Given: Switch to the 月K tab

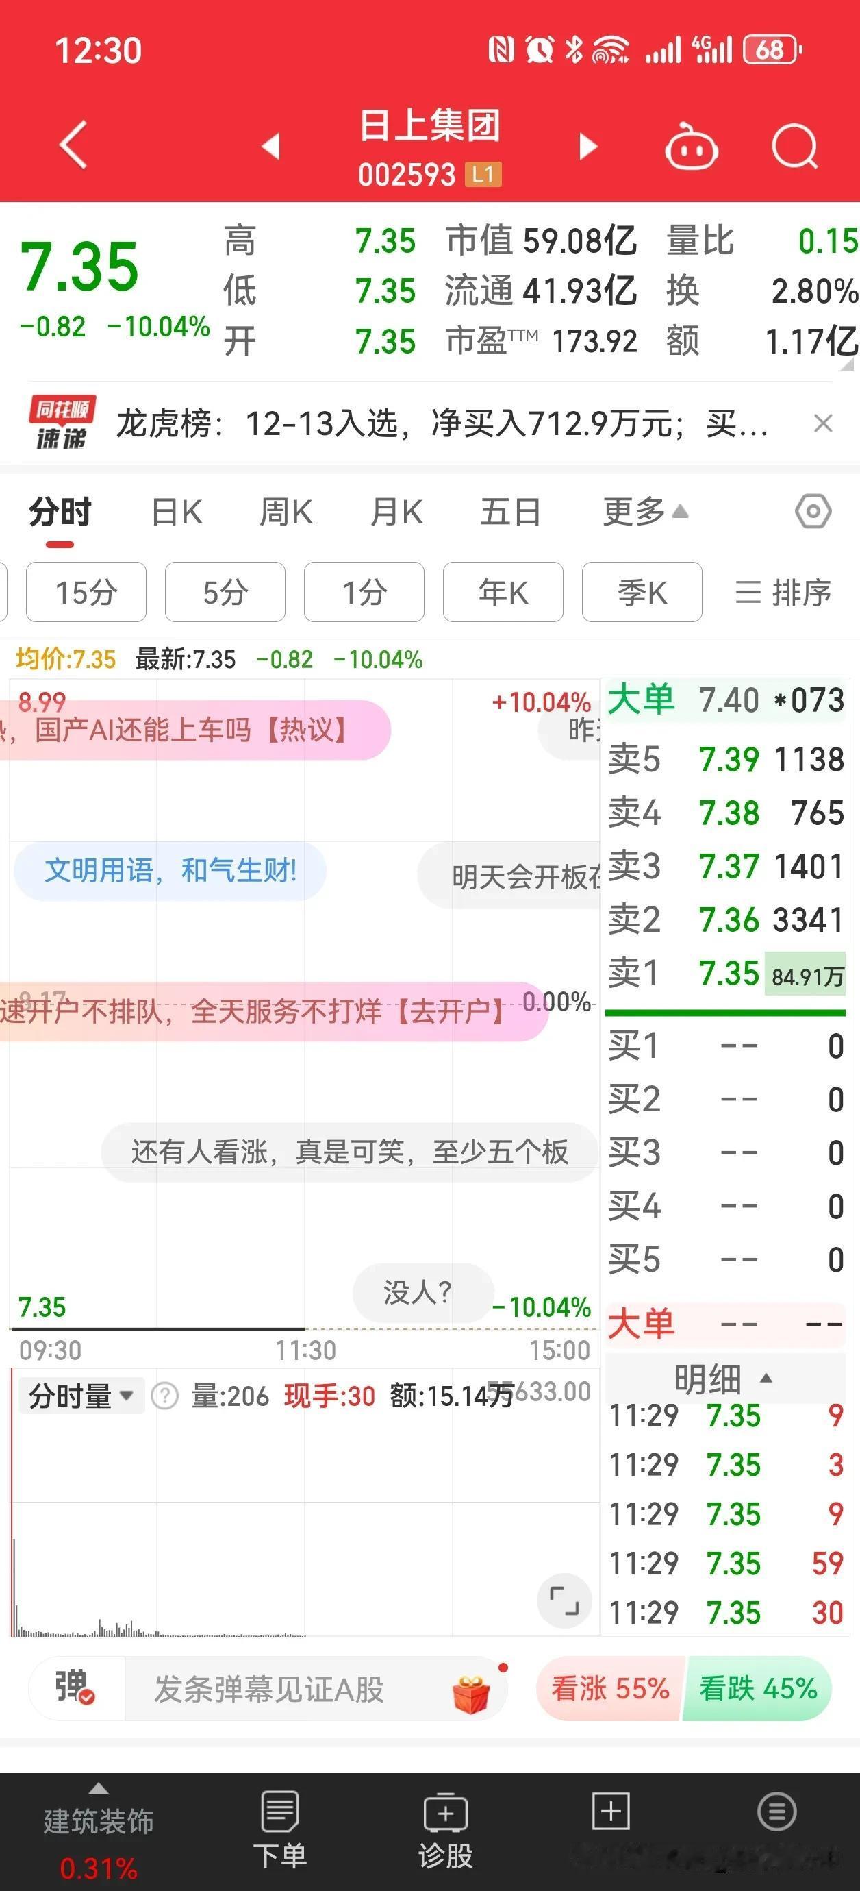Looking at the screenshot, I should (x=396, y=512).
